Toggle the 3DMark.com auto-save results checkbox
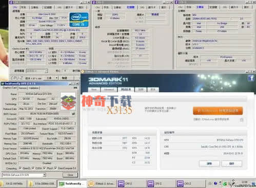This screenshot has height=188, width=256. pyautogui.click(x=242, y=120)
